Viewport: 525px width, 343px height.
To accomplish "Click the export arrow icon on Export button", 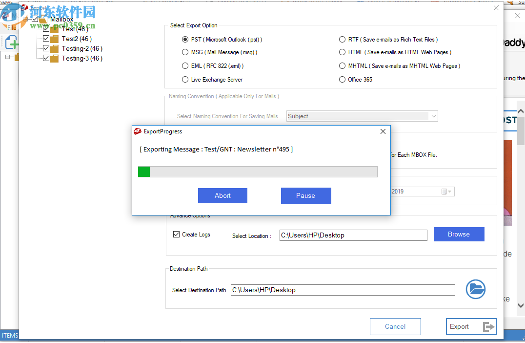I will (489, 326).
